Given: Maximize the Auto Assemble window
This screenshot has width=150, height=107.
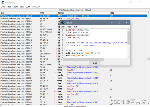Looking at the screenshot, I should (119, 23).
